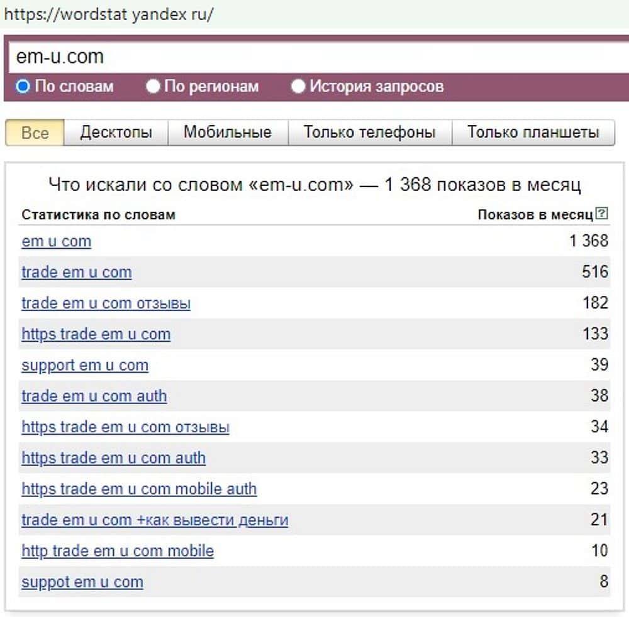This screenshot has width=629, height=617.
Task: Open the https trade em u com link
Action: coord(96,334)
